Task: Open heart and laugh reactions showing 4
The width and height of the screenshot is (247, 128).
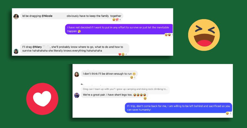Action: (x=123, y=54)
